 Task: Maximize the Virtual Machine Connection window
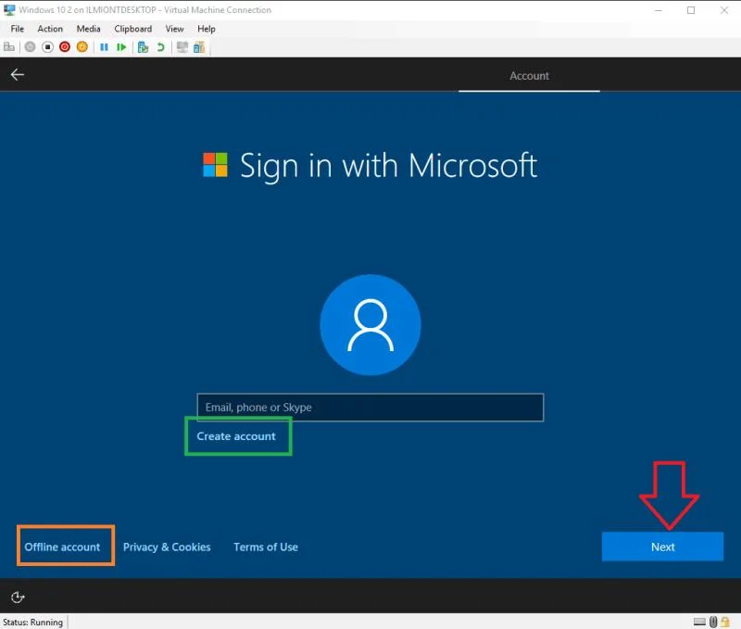coord(691,10)
